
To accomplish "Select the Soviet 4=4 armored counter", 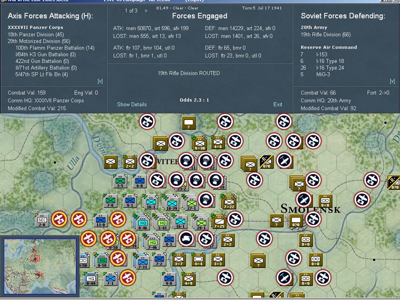I will [198, 259].
